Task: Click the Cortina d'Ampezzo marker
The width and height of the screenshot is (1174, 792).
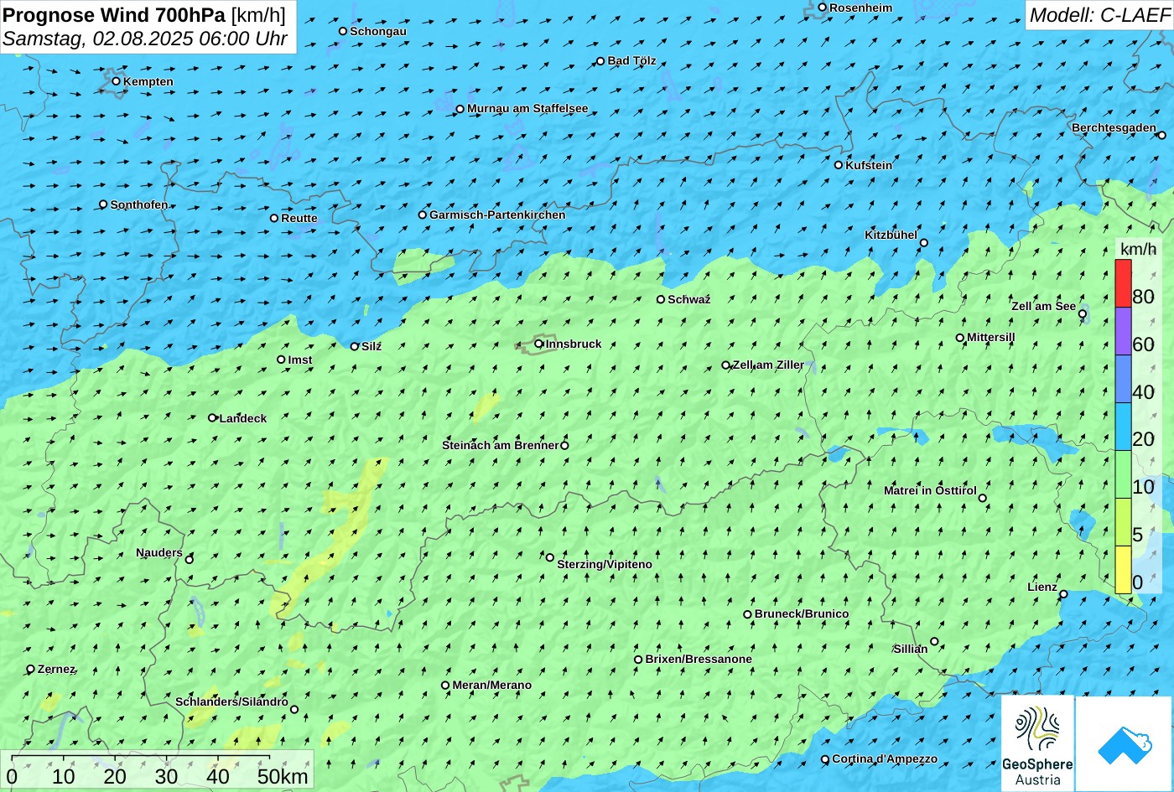Action: coord(825,759)
